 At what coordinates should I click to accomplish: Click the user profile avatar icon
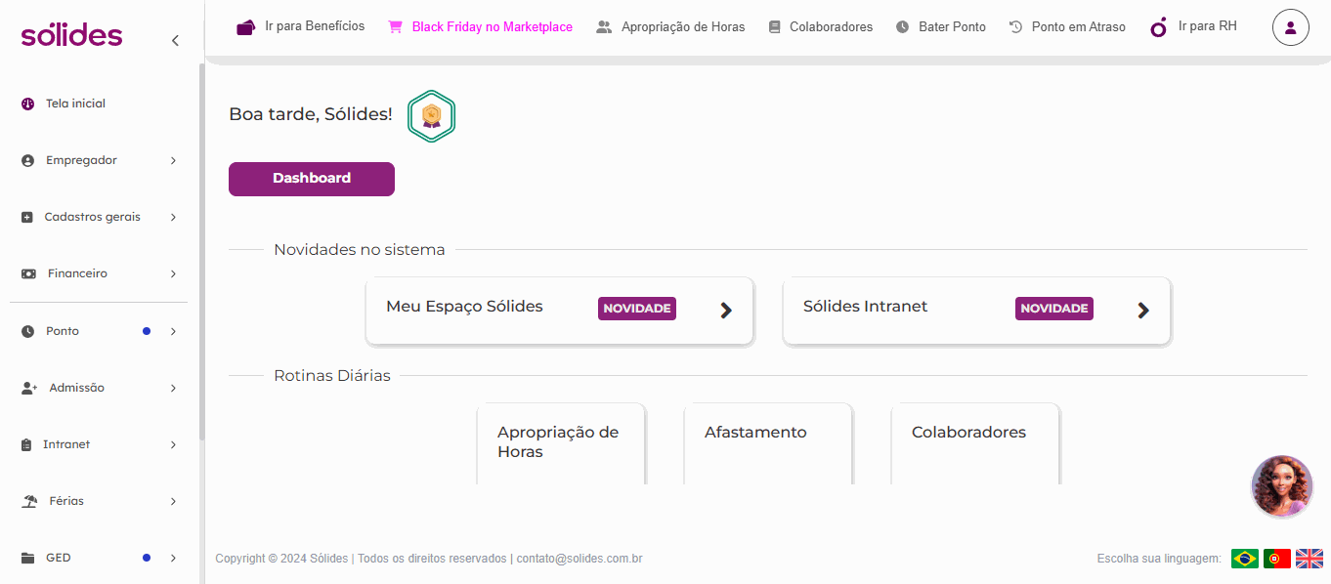coord(1290,27)
